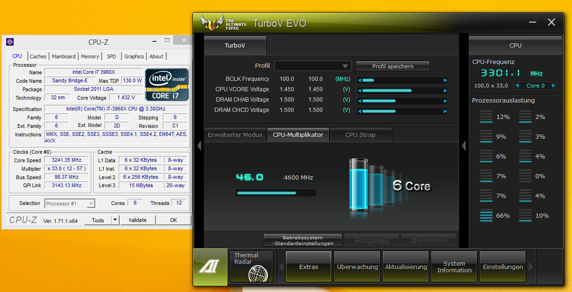Click the Profil speichern button

coord(393,66)
